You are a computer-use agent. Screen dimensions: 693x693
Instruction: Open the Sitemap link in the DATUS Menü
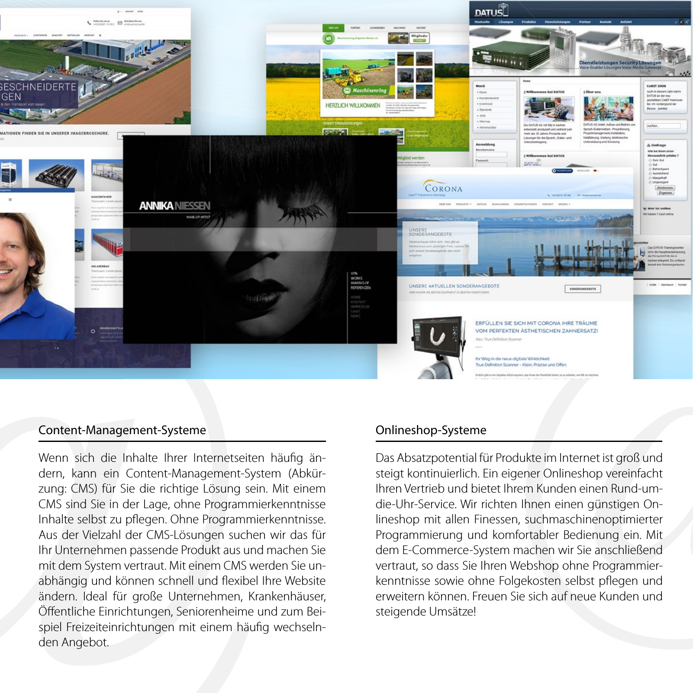485,122
